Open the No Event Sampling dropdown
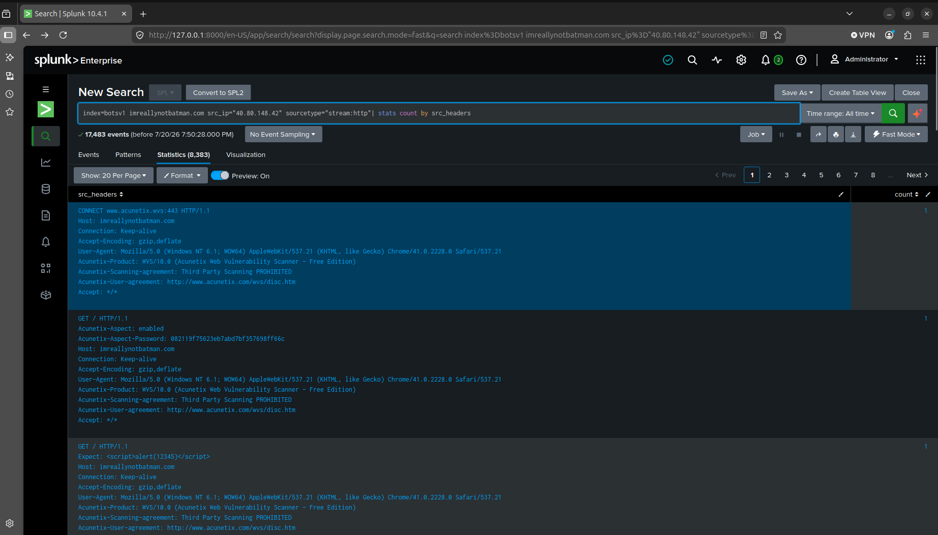The image size is (938, 535). pos(283,134)
